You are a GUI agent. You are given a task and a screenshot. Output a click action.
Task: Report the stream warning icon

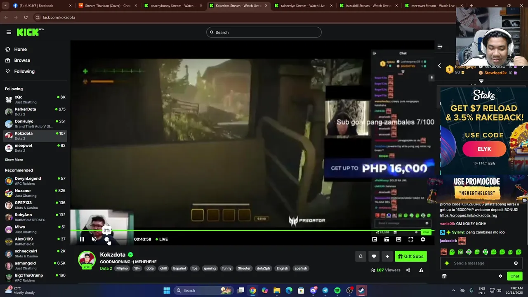click(x=421, y=270)
